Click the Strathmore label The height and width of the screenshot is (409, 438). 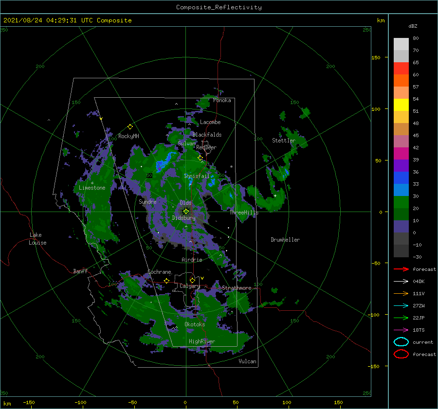point(237,288)
